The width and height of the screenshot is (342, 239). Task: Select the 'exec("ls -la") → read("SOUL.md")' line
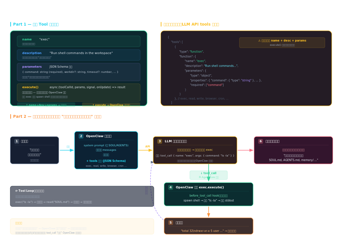point(54,202)
